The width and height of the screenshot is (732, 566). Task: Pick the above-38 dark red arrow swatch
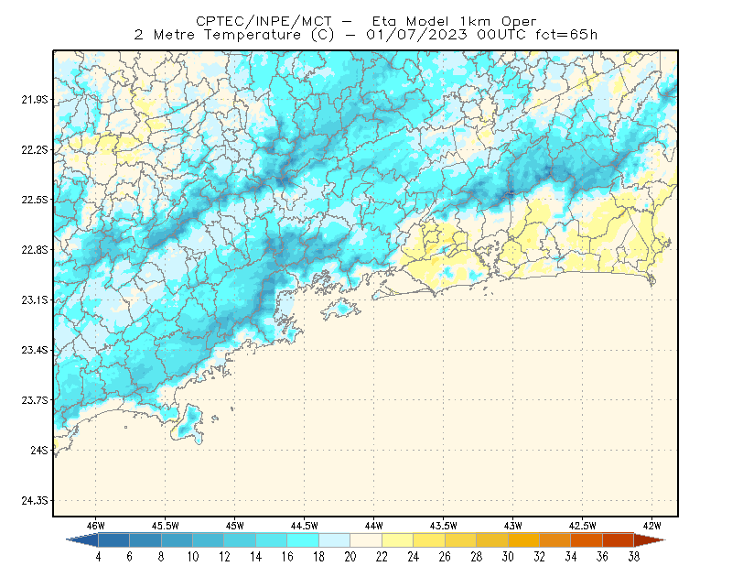point(650,540)
